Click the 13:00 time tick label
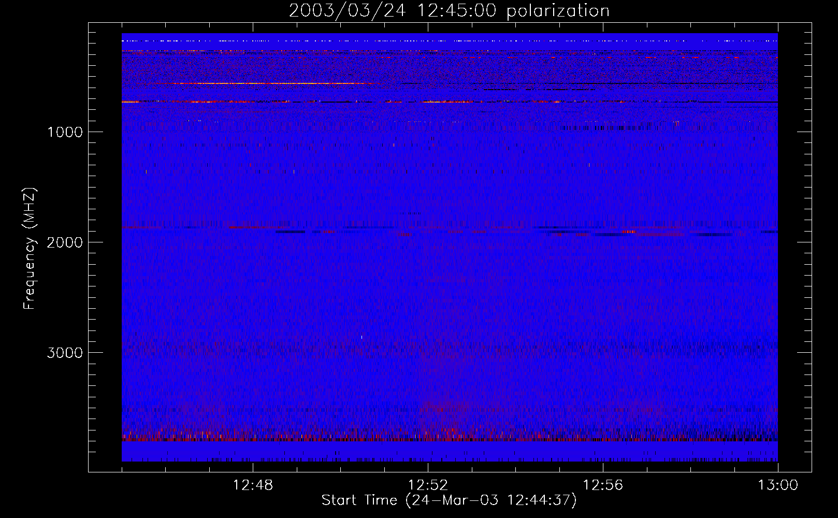The width and height of the screenshot is (838, 518). click(x=778, y=485)
